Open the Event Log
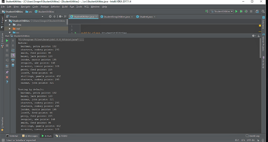 point(253,136)
